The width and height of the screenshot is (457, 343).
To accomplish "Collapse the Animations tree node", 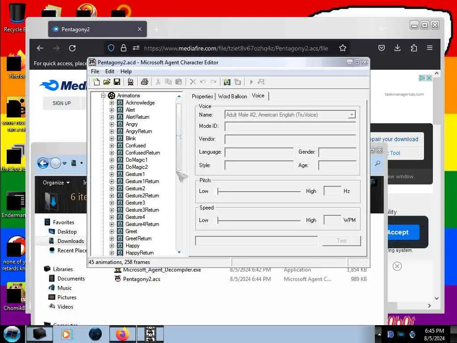I will click(103, 96).
